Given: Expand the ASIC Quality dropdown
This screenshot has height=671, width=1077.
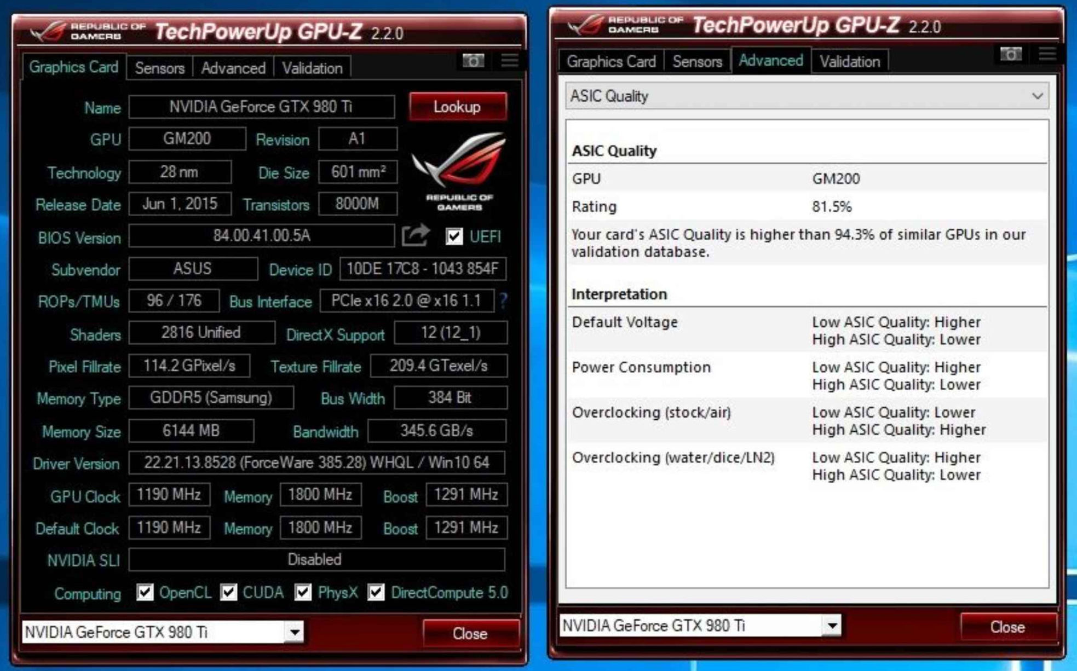Looking at the screenshot, I should [807, 96].
